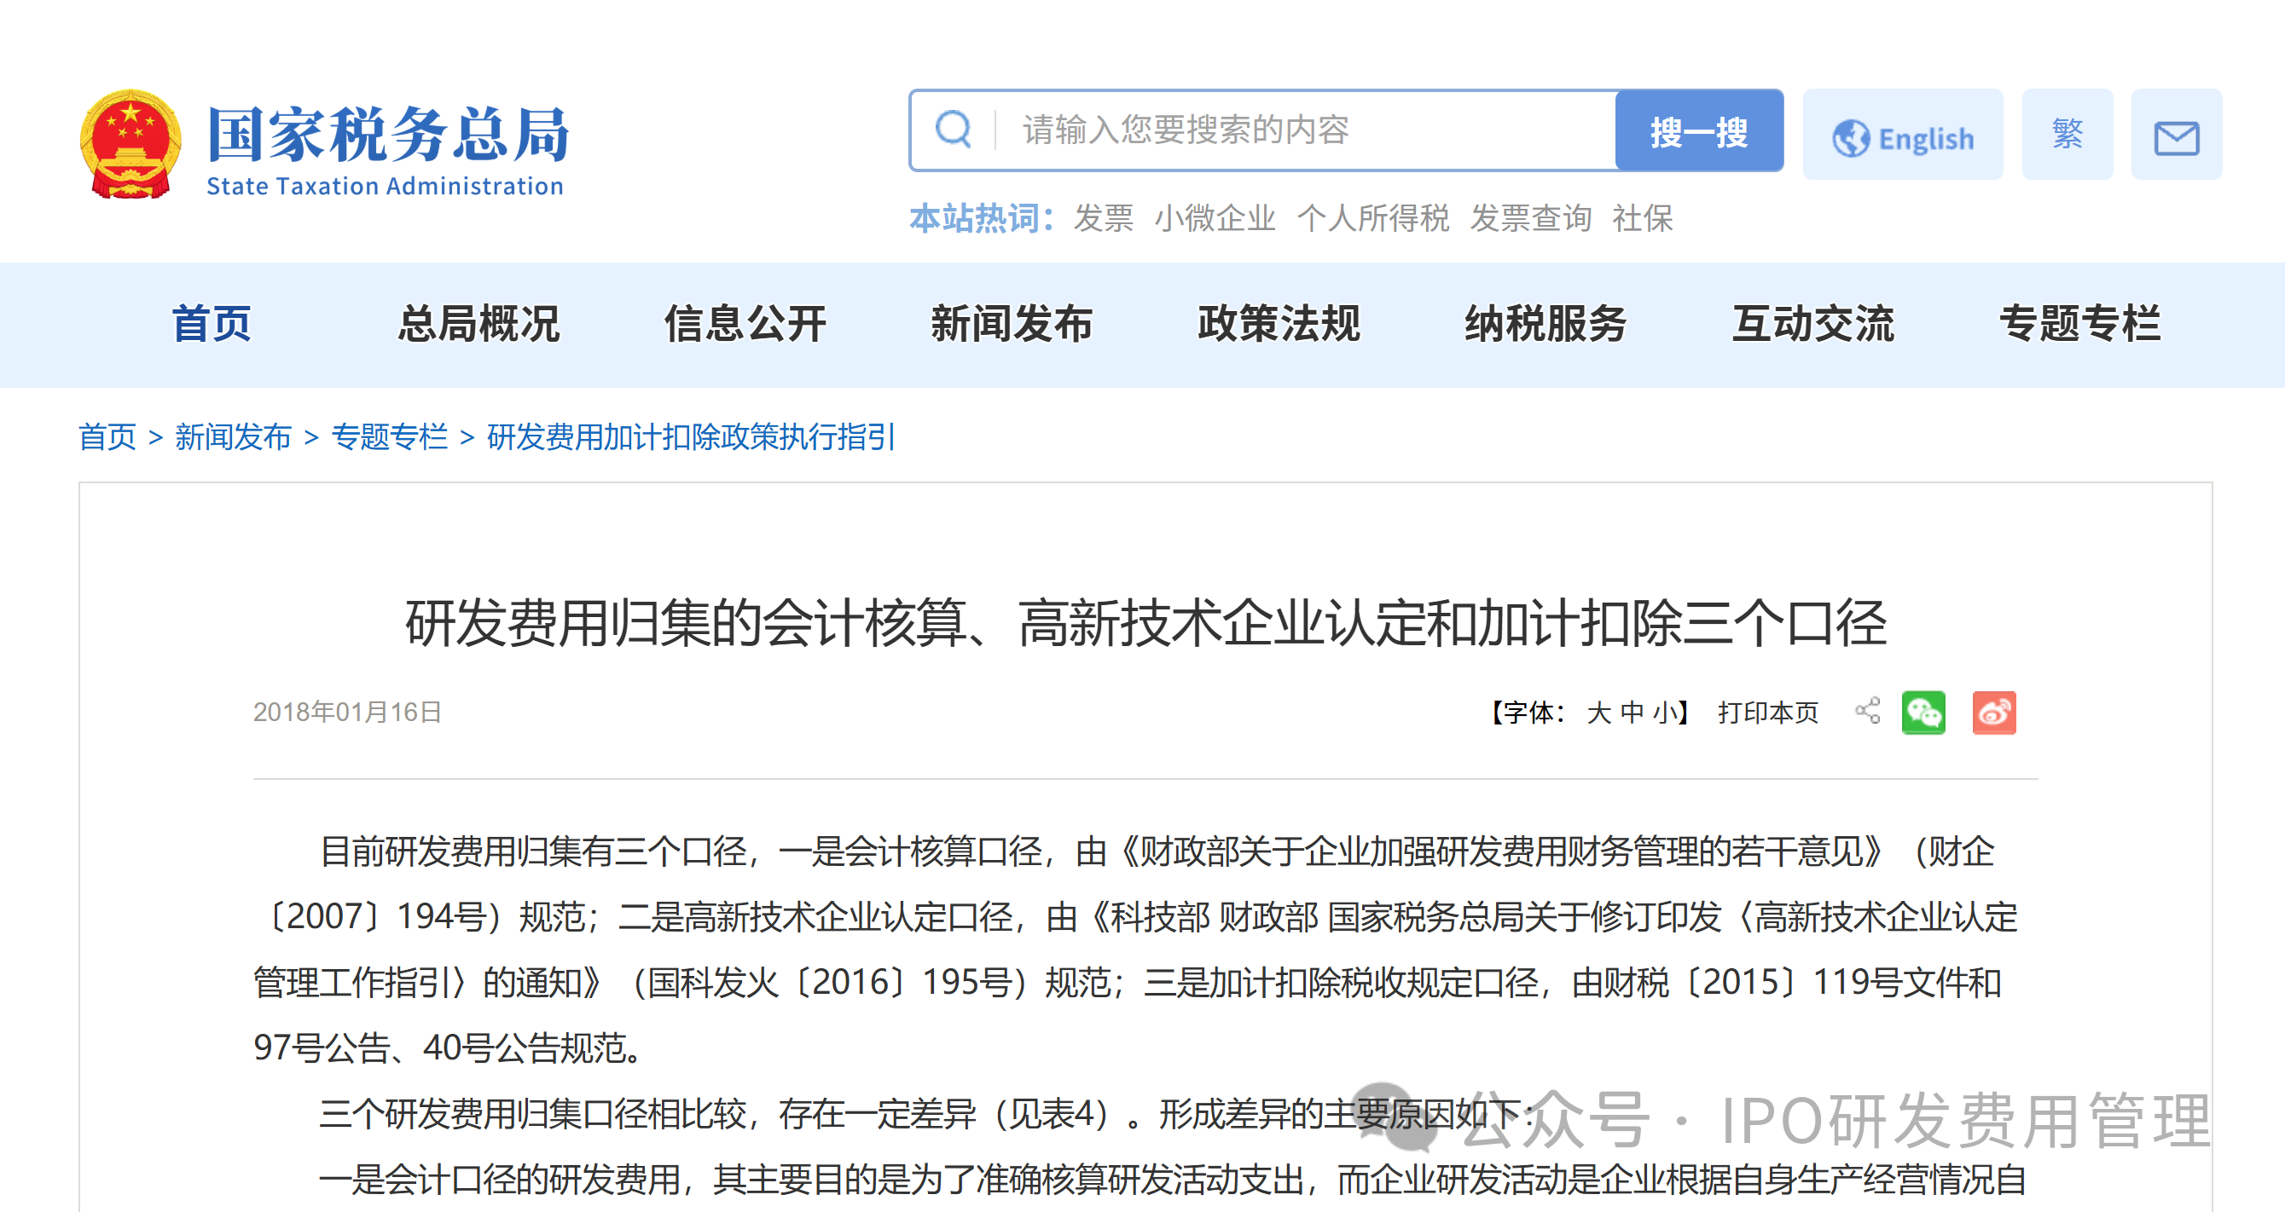Click hot word 发票
This screenshot has height=1212, width=2285.
[x=1105, y=218]
